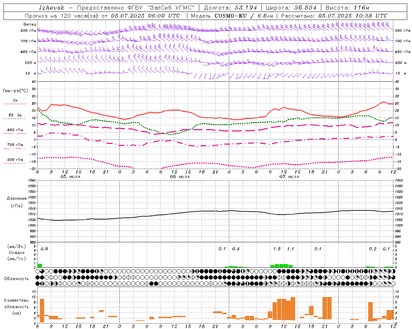This screenshot has height=329, width=412.
Task: Click the "Осадки" precipitation label
Action: click(x=17, y=253)
